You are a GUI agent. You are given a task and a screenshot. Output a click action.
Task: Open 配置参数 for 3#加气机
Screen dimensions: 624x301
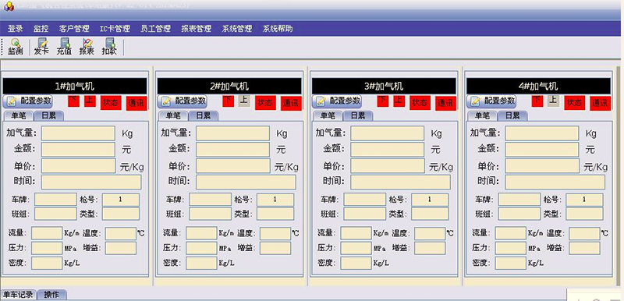tap(337, 101)
